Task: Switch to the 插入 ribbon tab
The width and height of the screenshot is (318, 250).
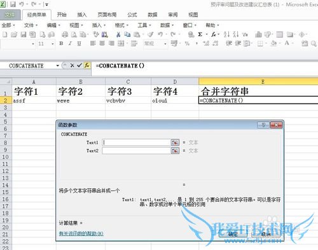Action: (x=82, y=15)
